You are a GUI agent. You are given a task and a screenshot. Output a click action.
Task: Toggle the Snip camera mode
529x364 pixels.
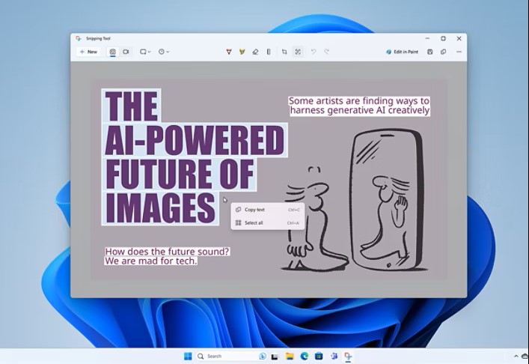tap(113, 52)
